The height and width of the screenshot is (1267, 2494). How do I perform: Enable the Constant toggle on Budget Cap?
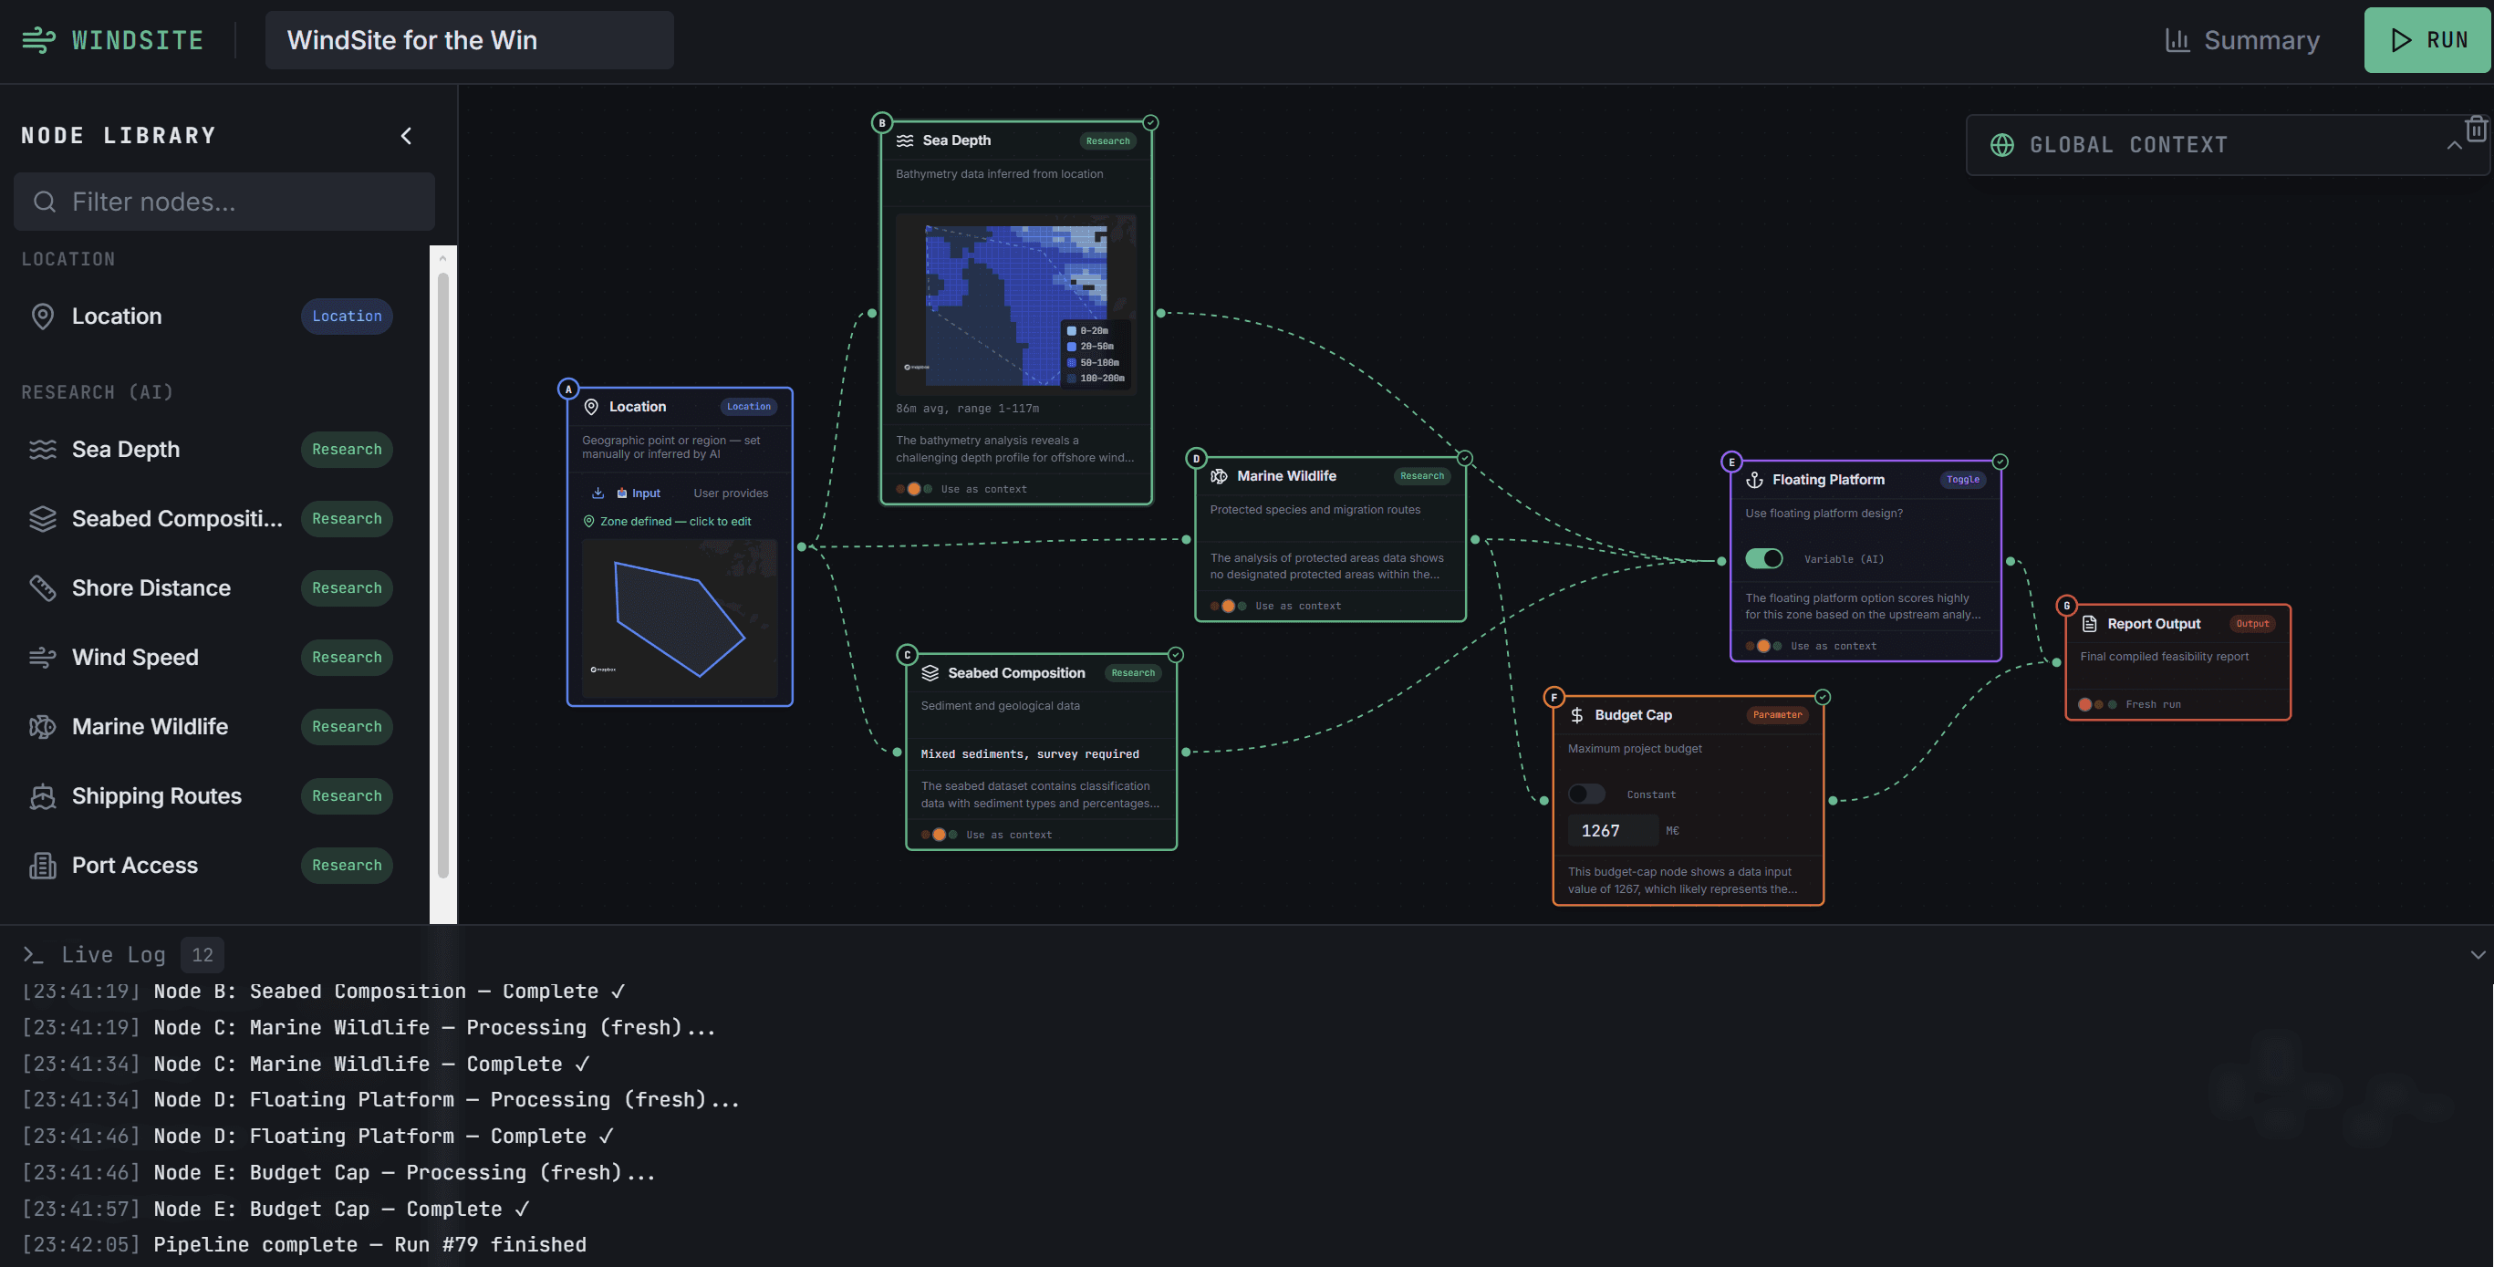pyautogui.click(x=1585, y=794)
